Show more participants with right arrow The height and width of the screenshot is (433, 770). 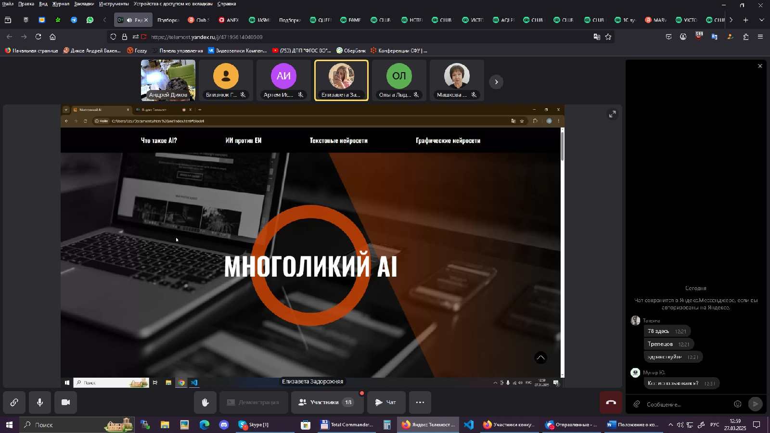[x=496, y=82]
